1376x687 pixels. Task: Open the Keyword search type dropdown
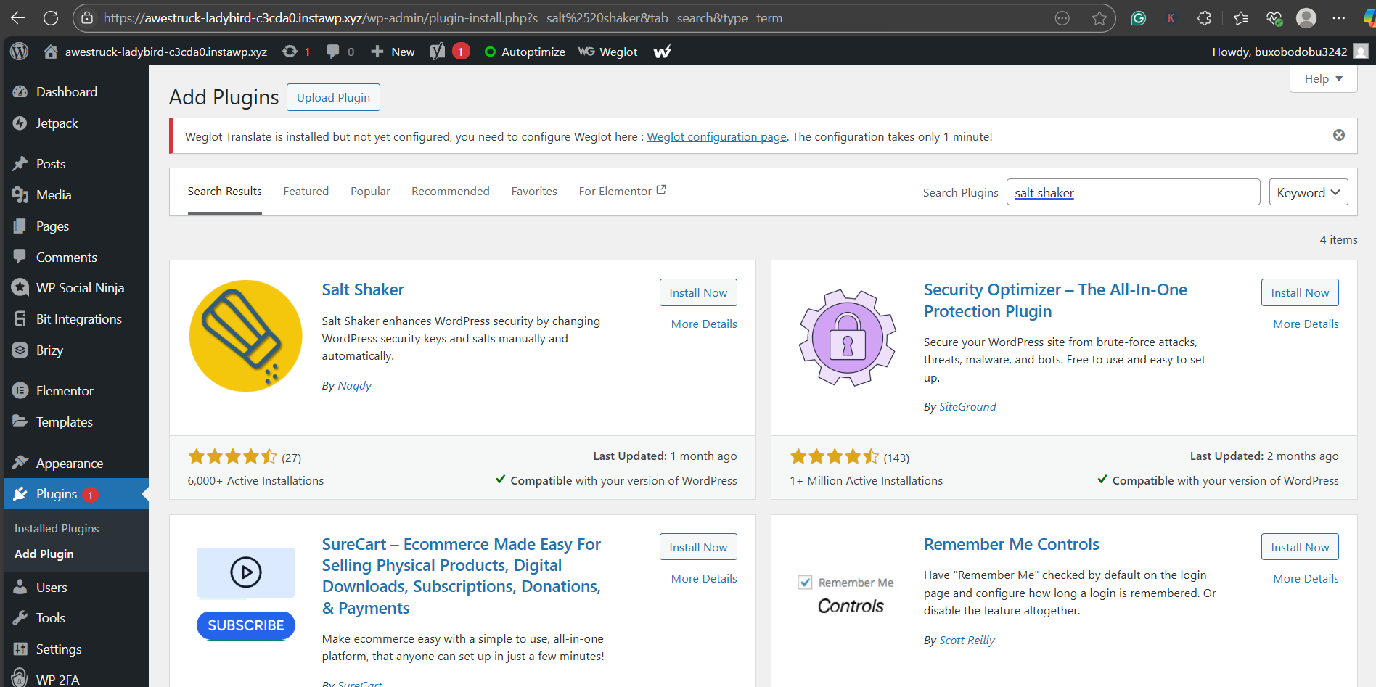pos(1309,192)
